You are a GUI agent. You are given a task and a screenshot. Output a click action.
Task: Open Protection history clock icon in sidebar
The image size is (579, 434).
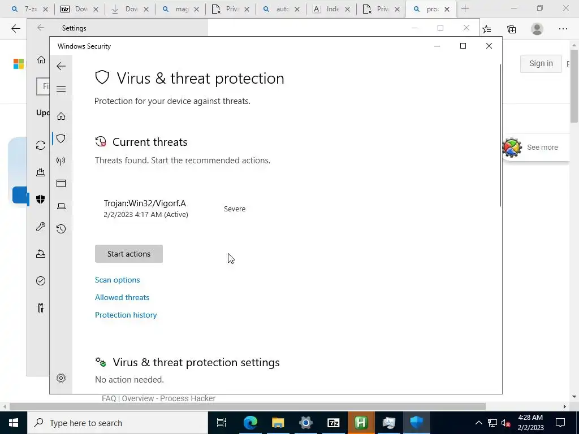[x=61, y=229]
